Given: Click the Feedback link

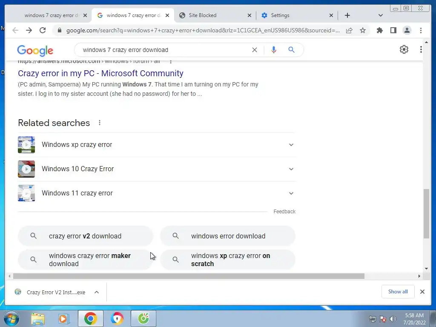Looking at the screenshot, I should pos(284,212).
